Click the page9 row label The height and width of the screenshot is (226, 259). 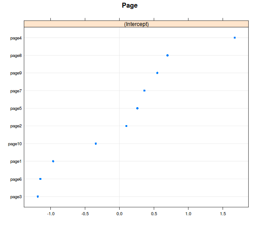[x=16, y=73]
